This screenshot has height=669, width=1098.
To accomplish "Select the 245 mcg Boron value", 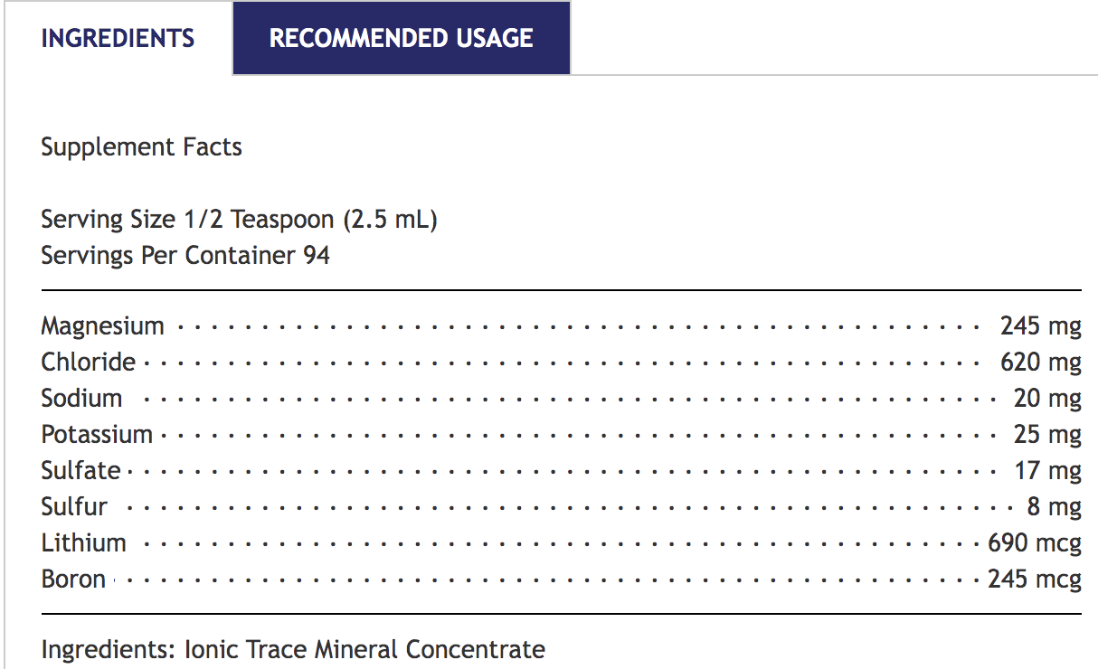I will 1034,579.
